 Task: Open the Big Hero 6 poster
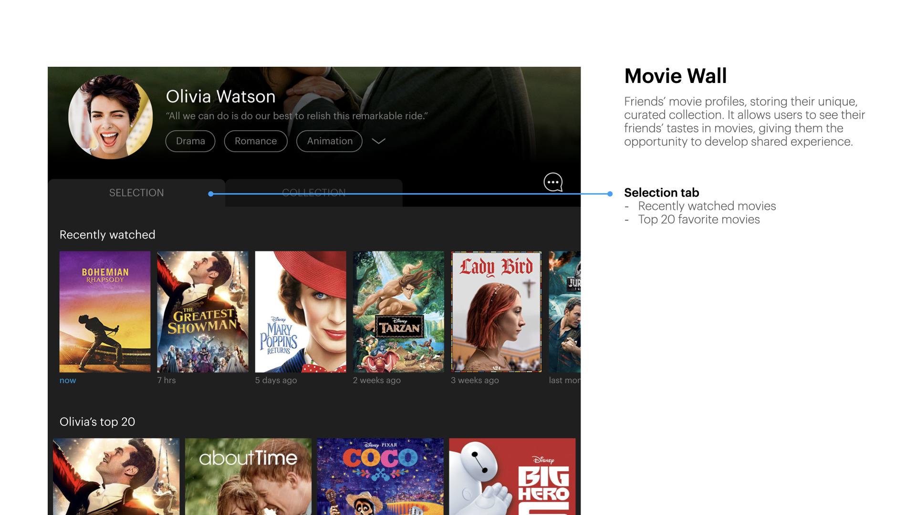(512, 476)
